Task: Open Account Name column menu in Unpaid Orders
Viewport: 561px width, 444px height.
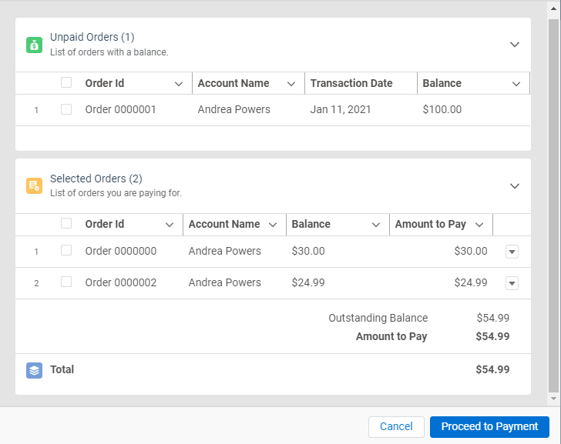Action: [291, 84]
